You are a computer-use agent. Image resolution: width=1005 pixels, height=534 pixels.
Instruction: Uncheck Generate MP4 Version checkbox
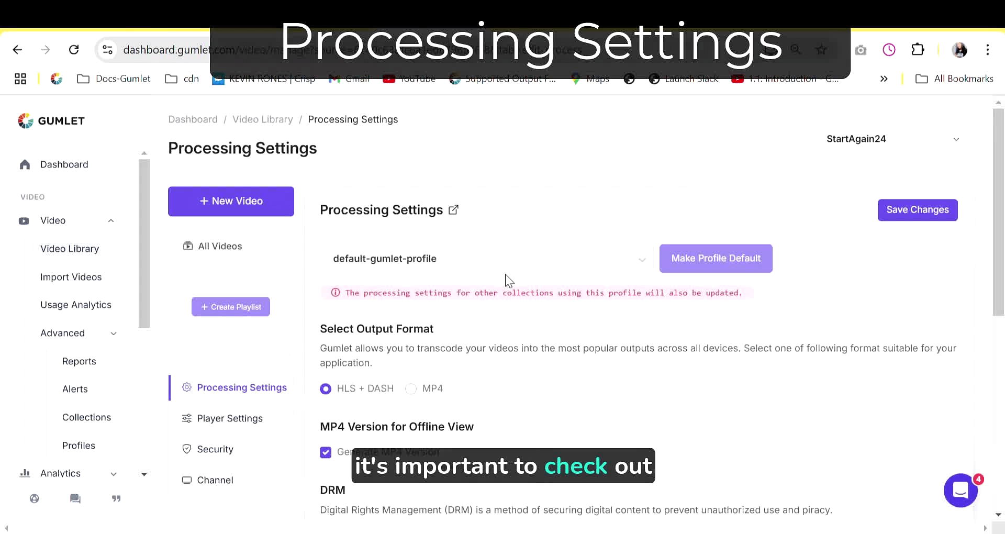pos(326,452)
